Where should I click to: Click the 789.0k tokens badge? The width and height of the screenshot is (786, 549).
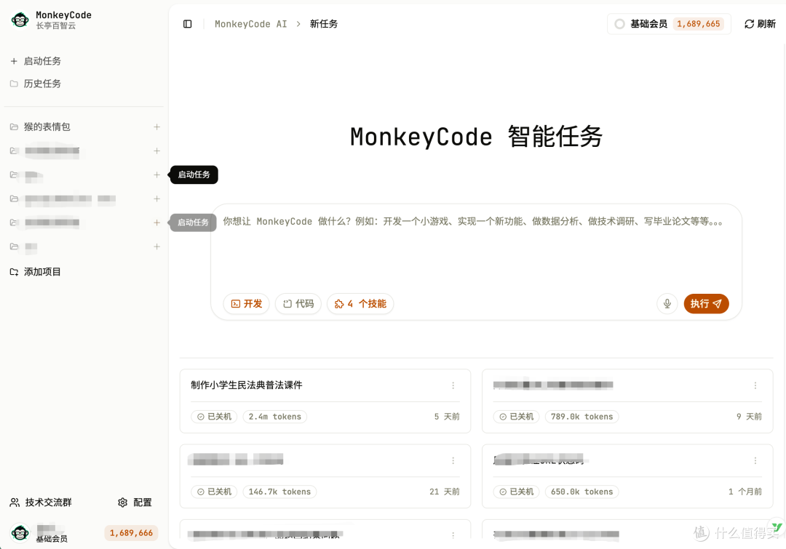[582, 417]
